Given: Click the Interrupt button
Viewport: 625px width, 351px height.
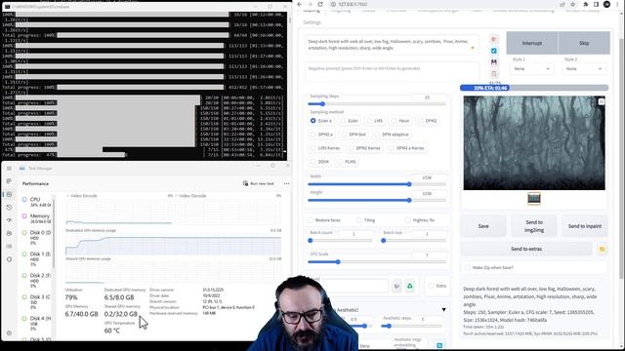Looking at the screenshot, I should (x=532, y=43).
